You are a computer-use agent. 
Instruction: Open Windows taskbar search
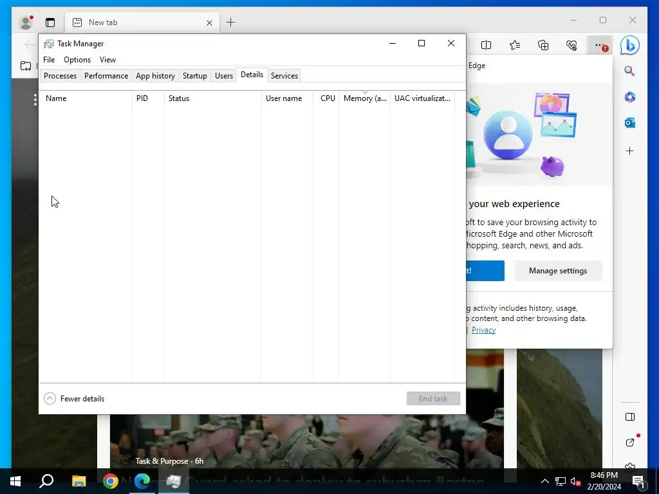(46, 481)
